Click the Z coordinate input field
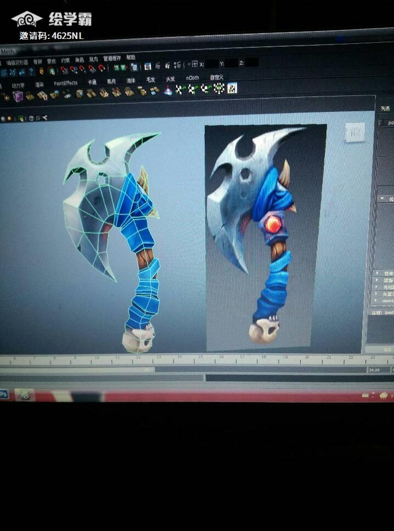 pyautogui.click(x=252, y=63)
